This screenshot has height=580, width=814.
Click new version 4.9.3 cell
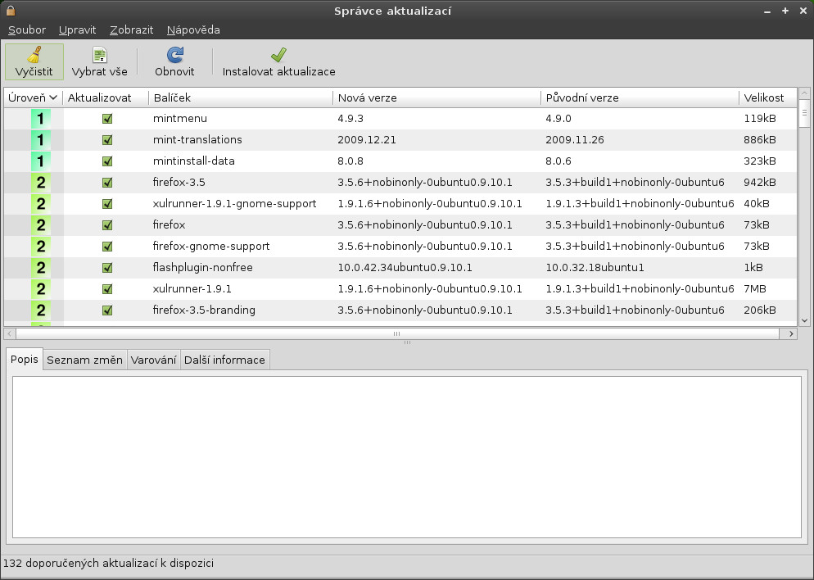350,119
